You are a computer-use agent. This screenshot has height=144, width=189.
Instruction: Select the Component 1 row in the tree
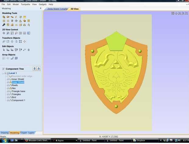[x=18, y=100]
